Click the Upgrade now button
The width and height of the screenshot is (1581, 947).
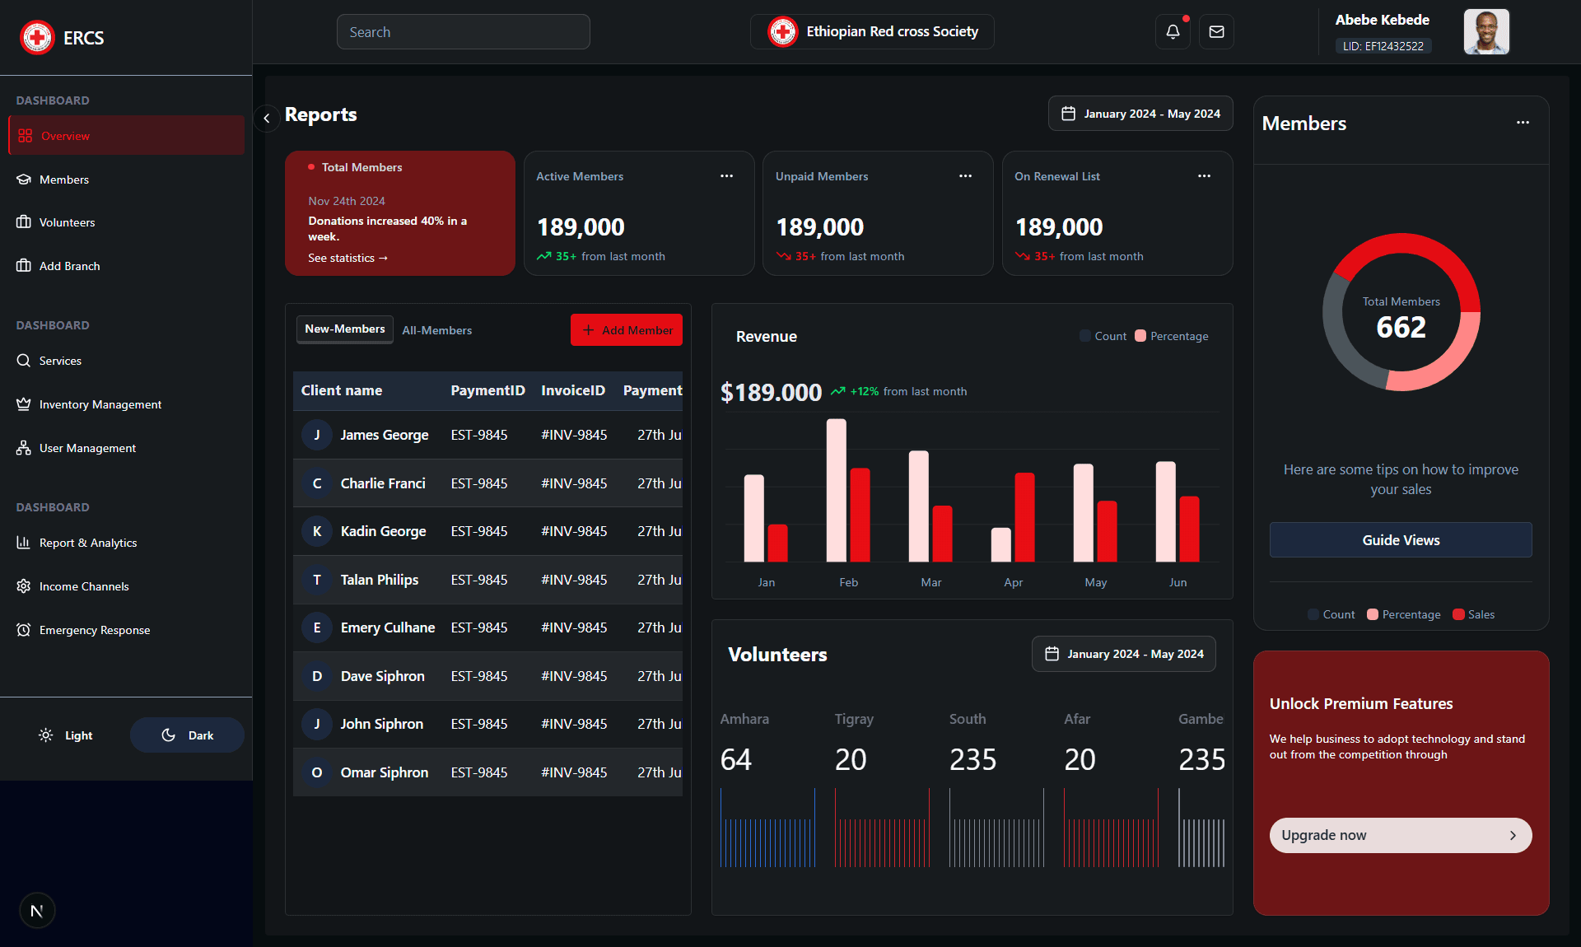click(1400, 835)
